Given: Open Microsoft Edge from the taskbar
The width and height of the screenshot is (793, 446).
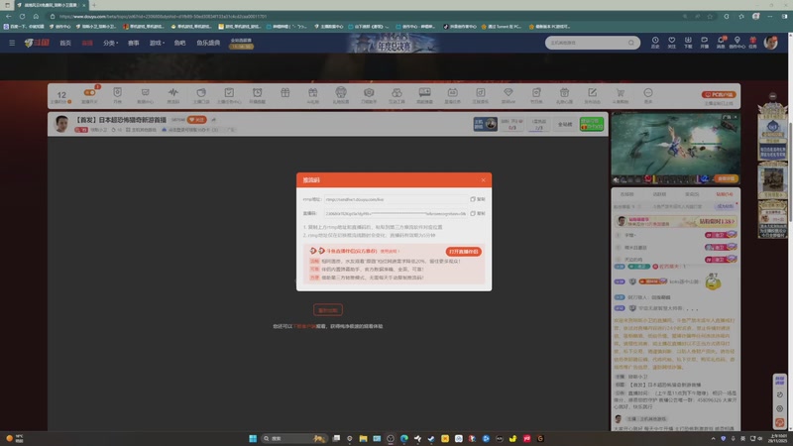Looking at the screenshot, I should point(404,438).
